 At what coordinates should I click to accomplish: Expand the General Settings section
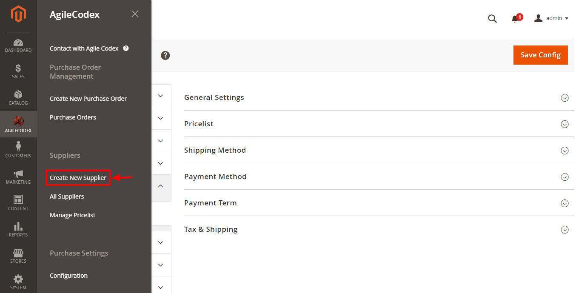[x=376, y=97]
